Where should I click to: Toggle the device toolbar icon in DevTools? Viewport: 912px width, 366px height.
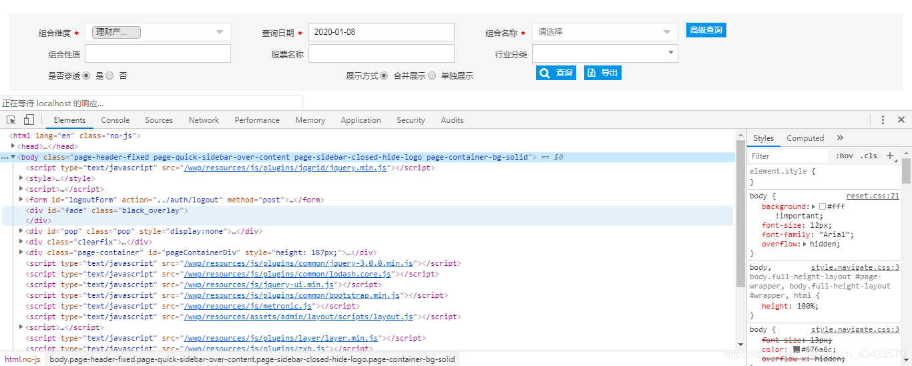tap(29, 120)
